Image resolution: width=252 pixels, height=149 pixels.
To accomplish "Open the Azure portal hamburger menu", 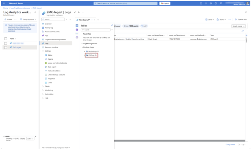I will (x=4, y=3).
